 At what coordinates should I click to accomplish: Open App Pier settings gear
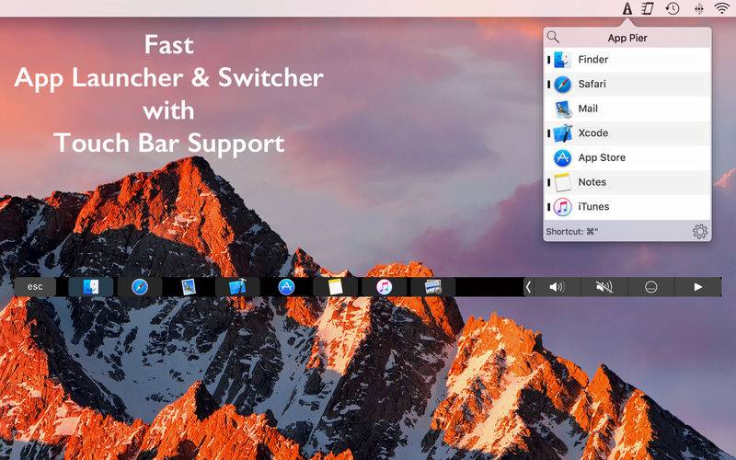point(700,232)
